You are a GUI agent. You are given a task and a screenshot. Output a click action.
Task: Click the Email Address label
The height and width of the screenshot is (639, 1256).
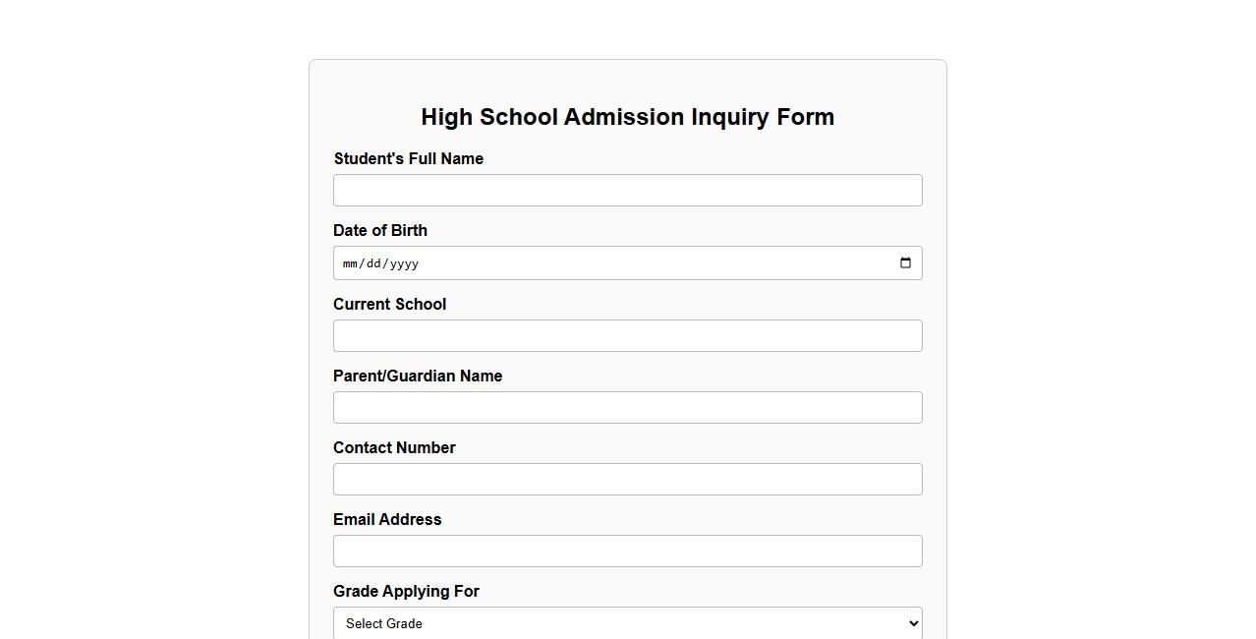pos(387,519)
